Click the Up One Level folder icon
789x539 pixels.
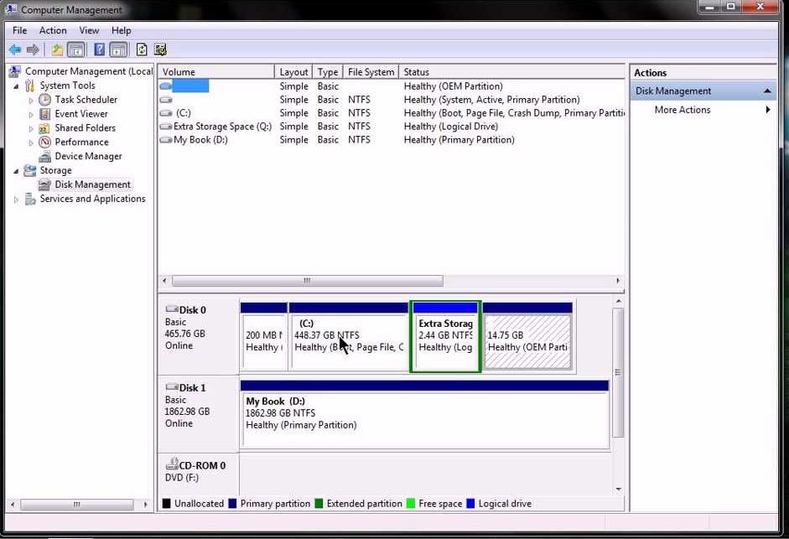click(x=57, y=50)
